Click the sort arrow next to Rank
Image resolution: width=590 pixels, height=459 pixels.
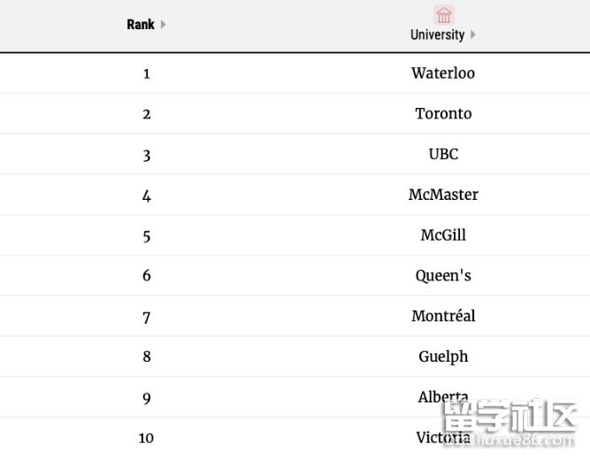(163, 25)
